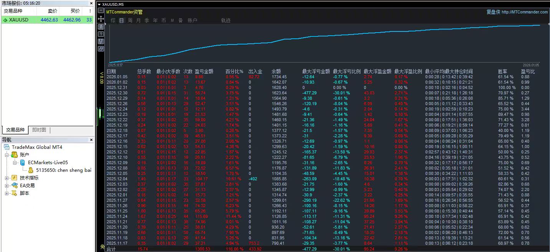Select the 综 summary tab
Screen dimensions: 550x252
coord(113,20)
